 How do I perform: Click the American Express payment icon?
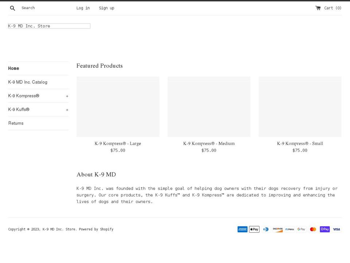point(242,229)
